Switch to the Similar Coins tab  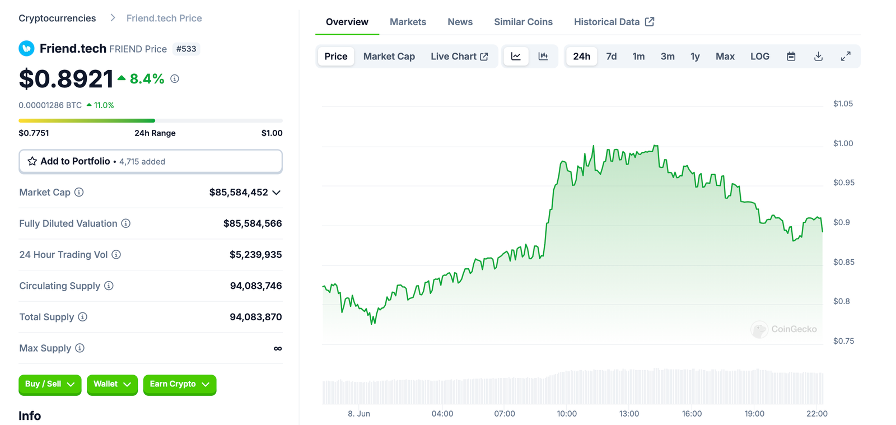523,22
